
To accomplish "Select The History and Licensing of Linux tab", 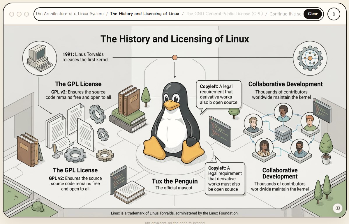I will [144, 14].
